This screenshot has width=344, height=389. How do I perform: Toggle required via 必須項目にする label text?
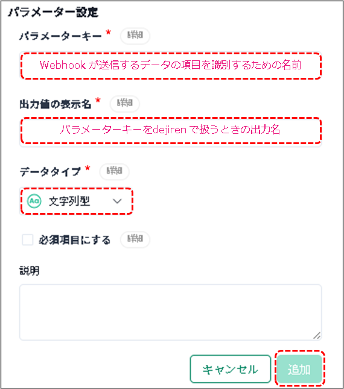74,240
